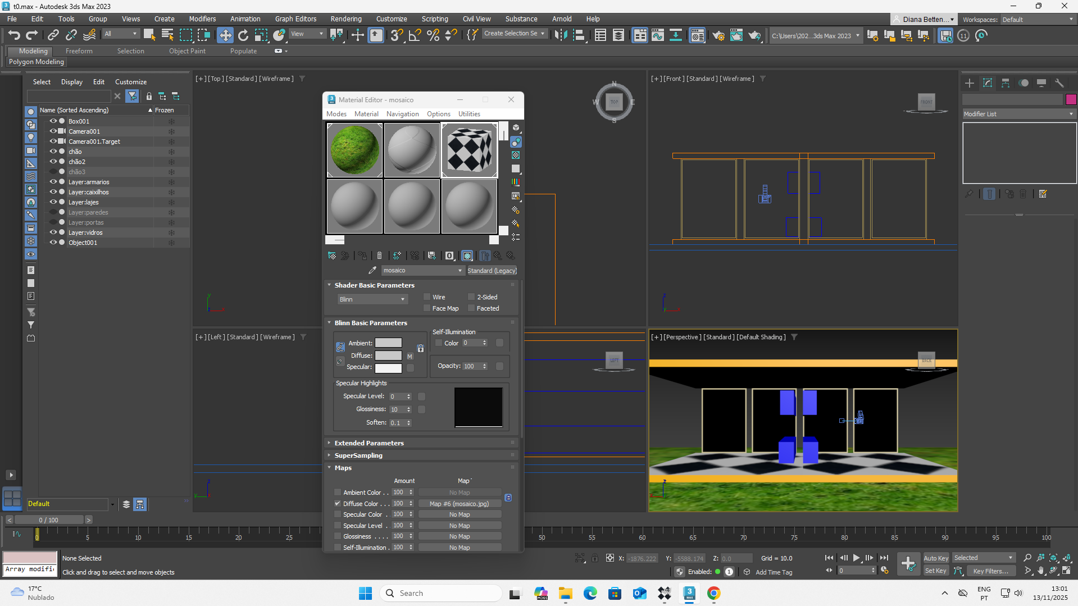Click the Undo icon in main toolbar
The image size is (1078, 606).
[14, 35]
